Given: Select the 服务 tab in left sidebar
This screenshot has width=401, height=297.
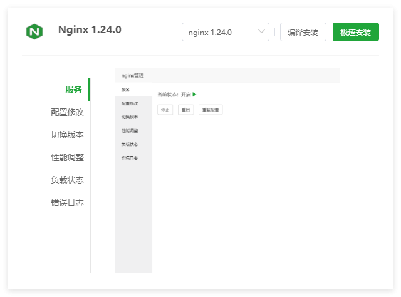Looking at the screenshot, I should [73, 90].
